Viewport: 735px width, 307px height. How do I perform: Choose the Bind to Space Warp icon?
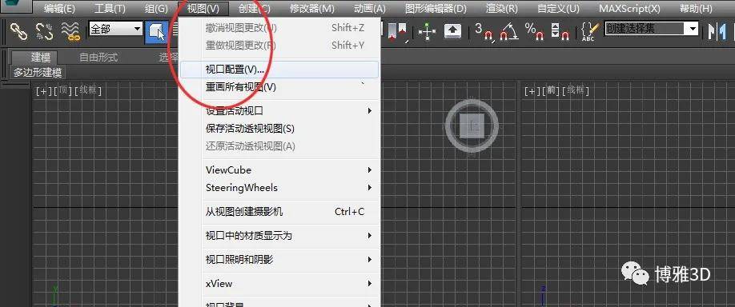(70, 31)
